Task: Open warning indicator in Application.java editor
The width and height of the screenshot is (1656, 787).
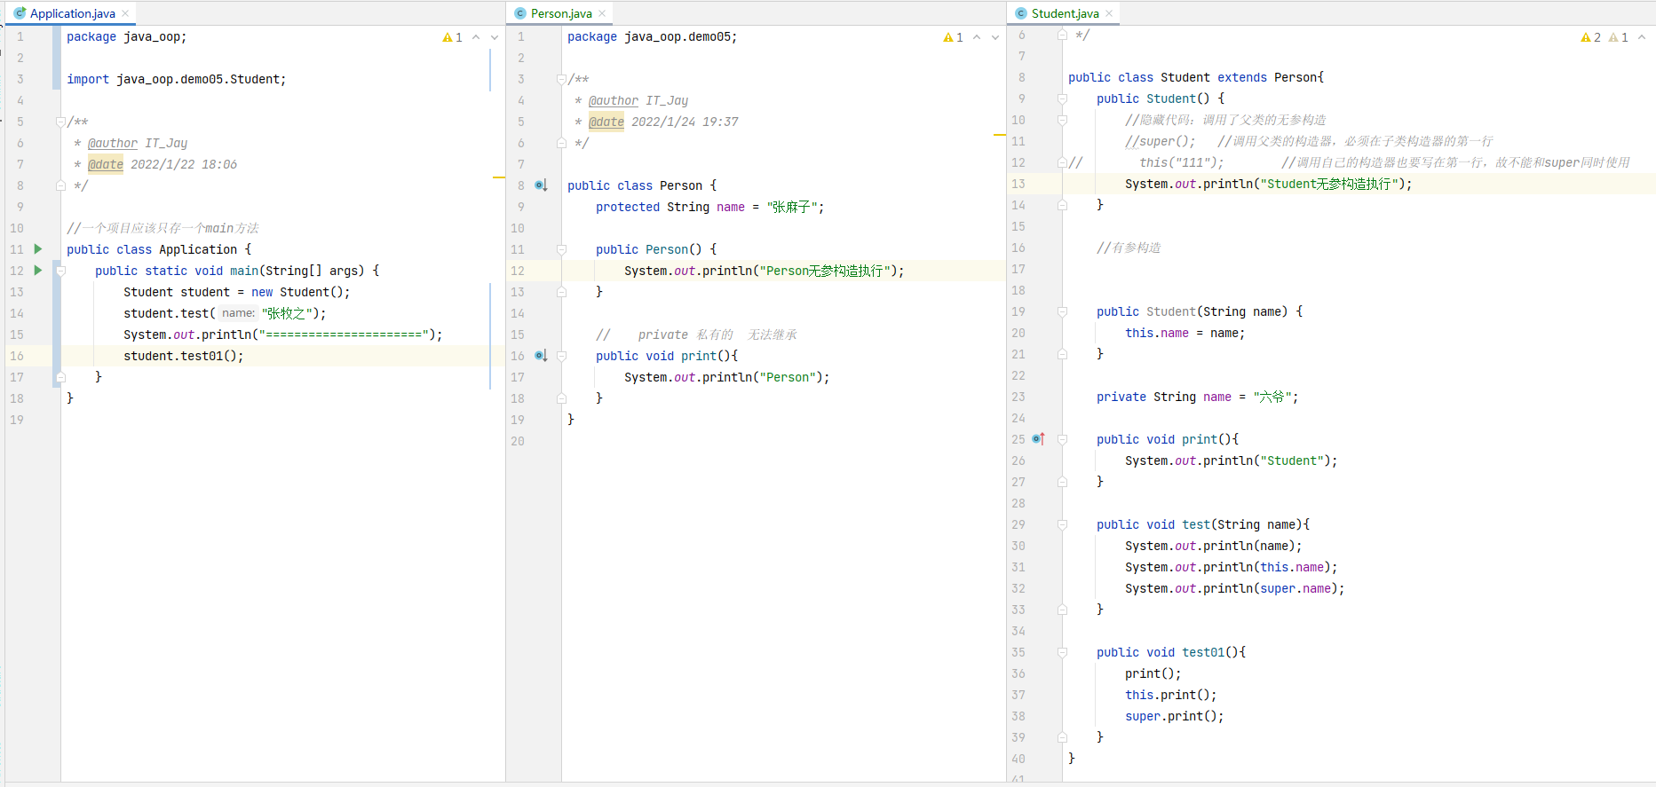Action: [x=452, y=37]
